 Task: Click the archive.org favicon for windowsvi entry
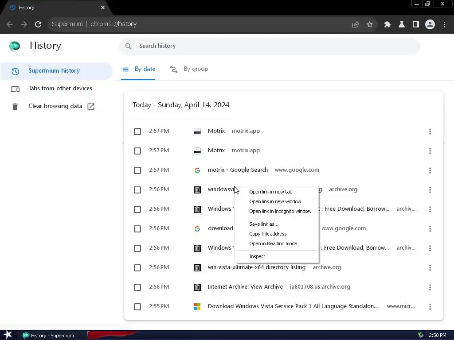click(197, 189)
